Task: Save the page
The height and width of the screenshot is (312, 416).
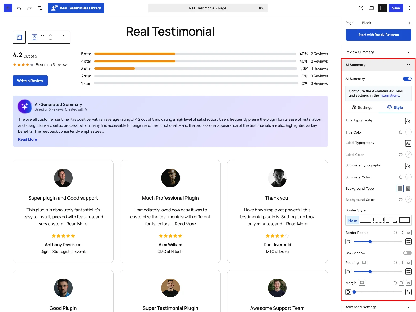Action: [396, 8]
